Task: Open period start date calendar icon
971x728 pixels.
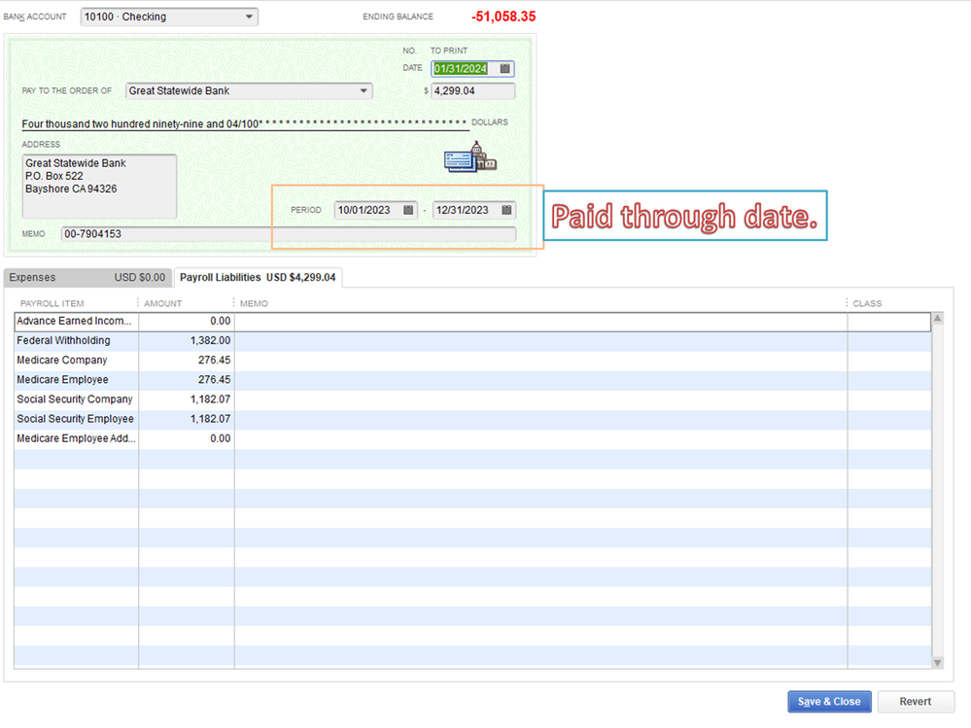Action: 408,210
